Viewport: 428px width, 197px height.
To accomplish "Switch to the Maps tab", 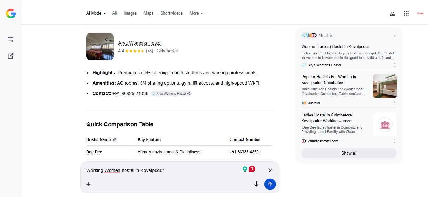I will (x=149, y=13).
